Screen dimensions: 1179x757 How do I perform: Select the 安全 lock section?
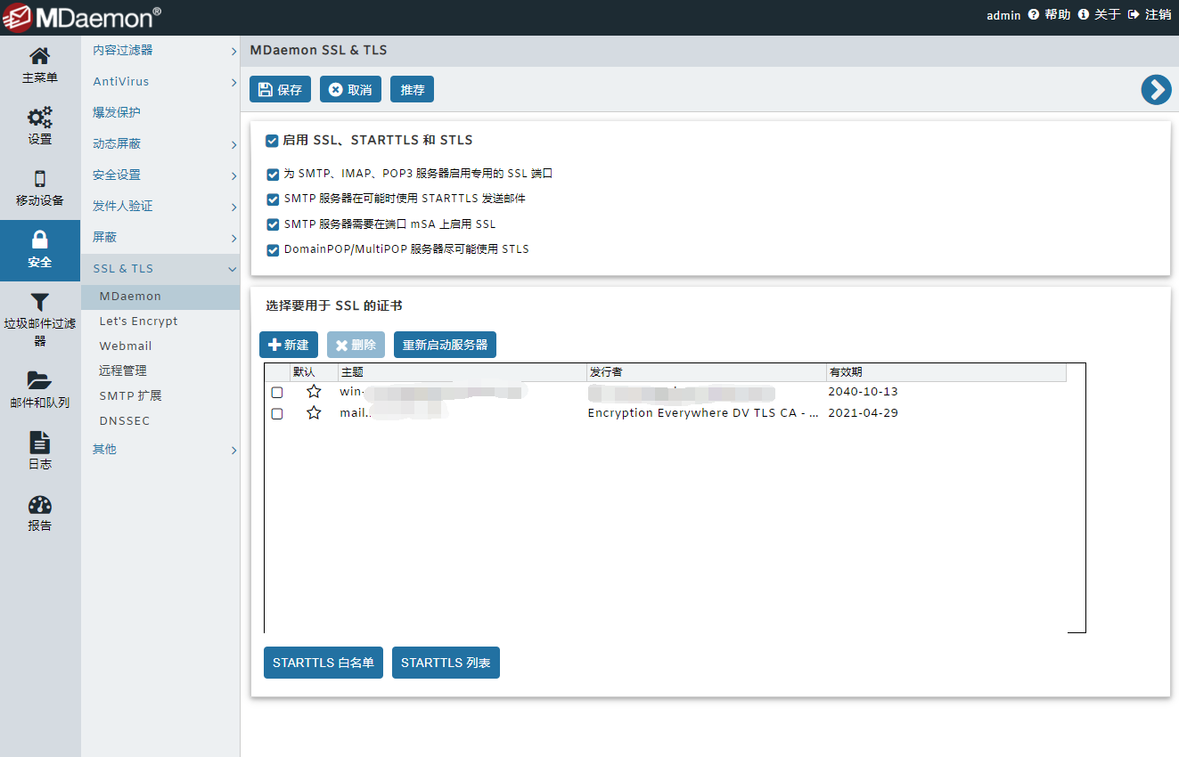coord(40,250)
